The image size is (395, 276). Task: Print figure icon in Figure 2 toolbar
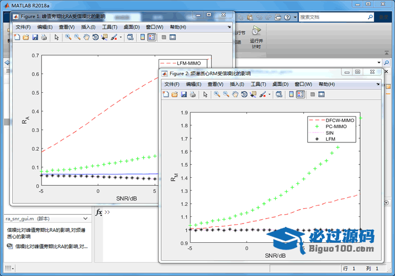[193, 94]
